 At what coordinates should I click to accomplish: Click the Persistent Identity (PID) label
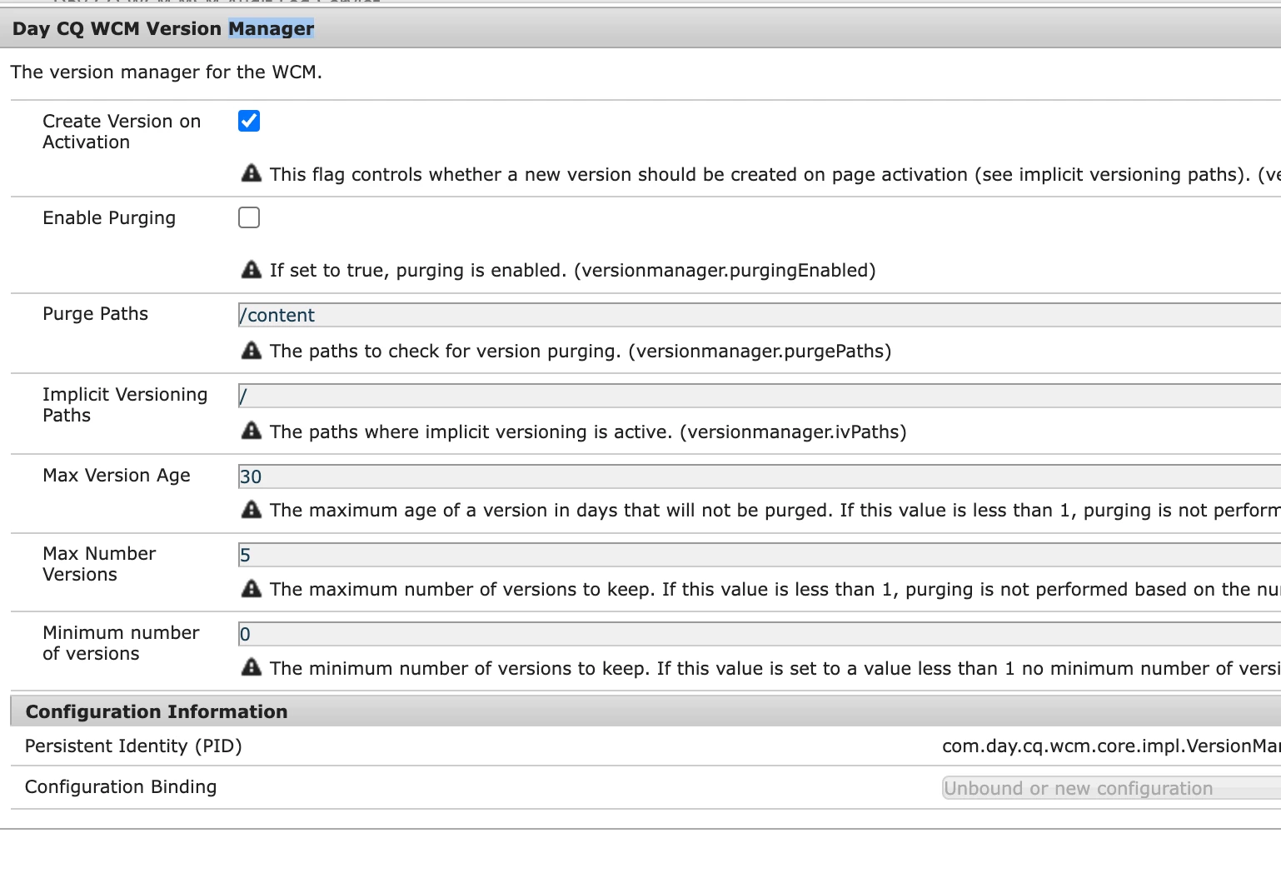coord(133,746)
